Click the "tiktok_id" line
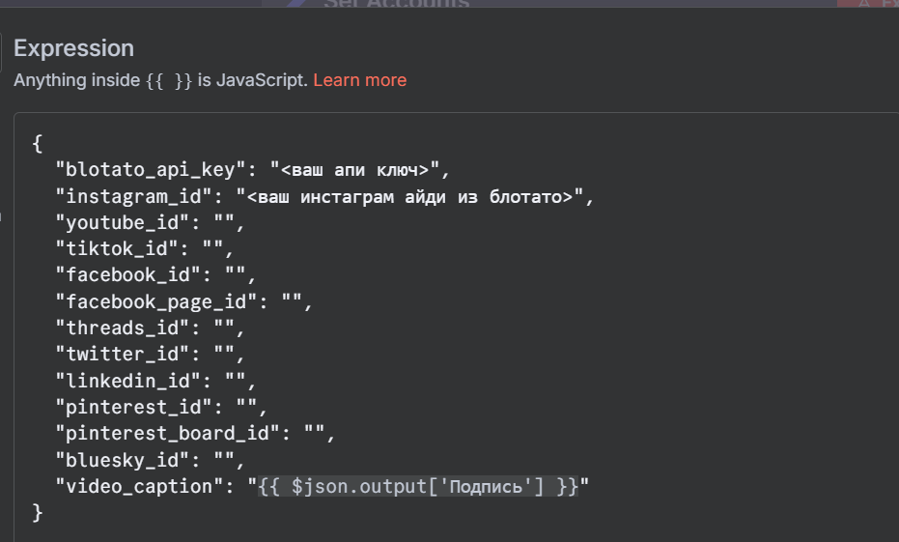The image size is (899, 542). 145,249
